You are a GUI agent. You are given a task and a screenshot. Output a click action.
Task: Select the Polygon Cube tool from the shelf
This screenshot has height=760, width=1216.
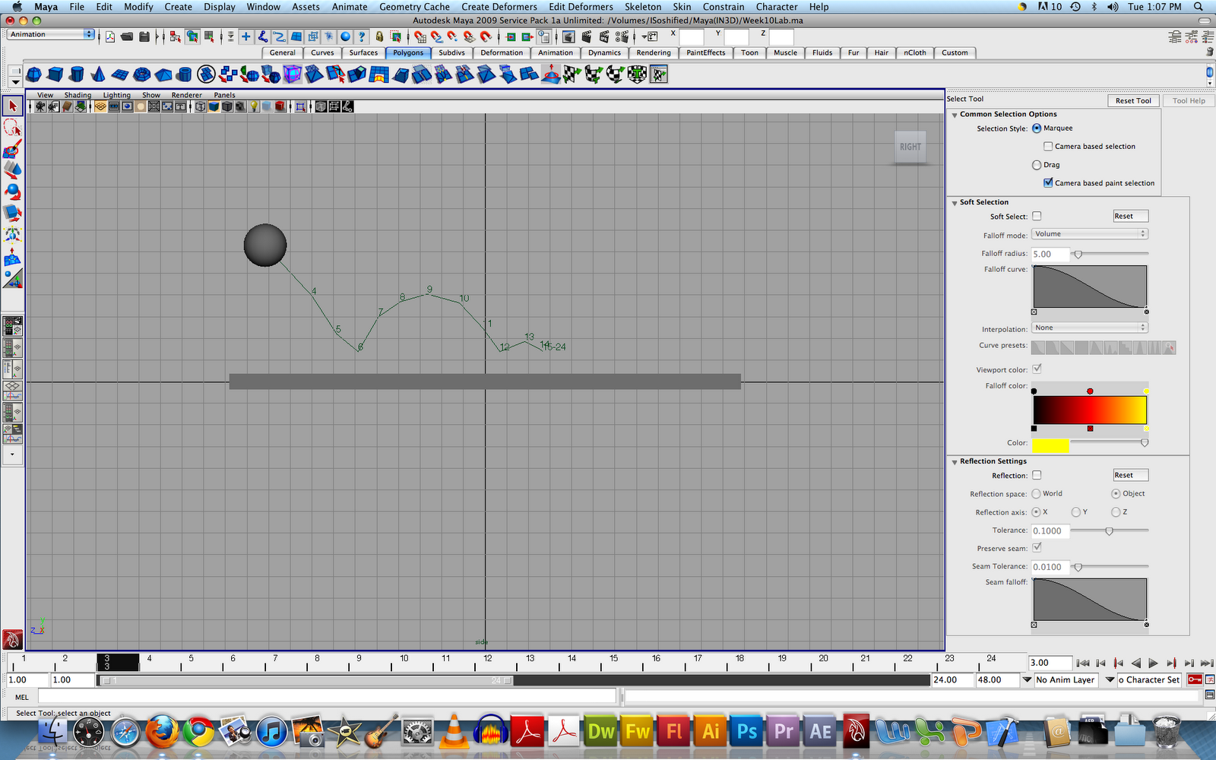(x=55, y=74)
